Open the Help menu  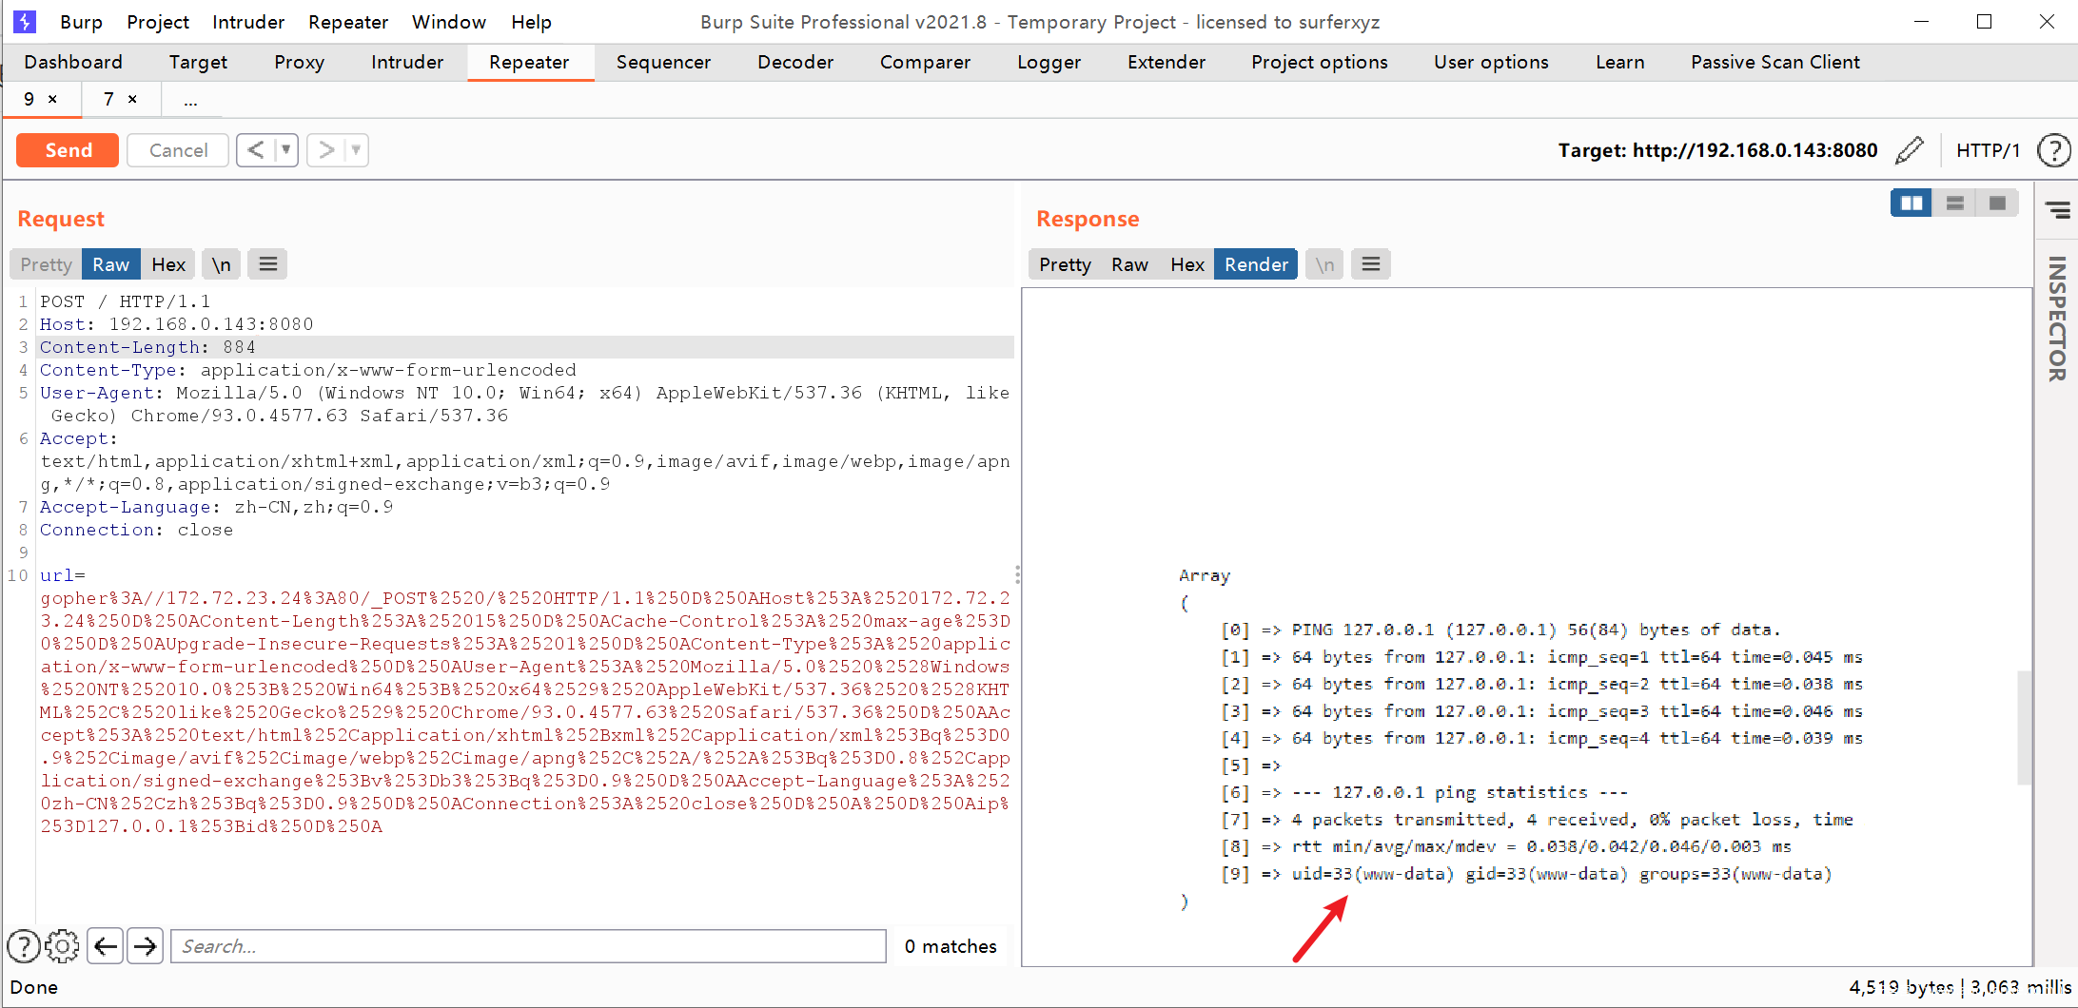point(531,22)
